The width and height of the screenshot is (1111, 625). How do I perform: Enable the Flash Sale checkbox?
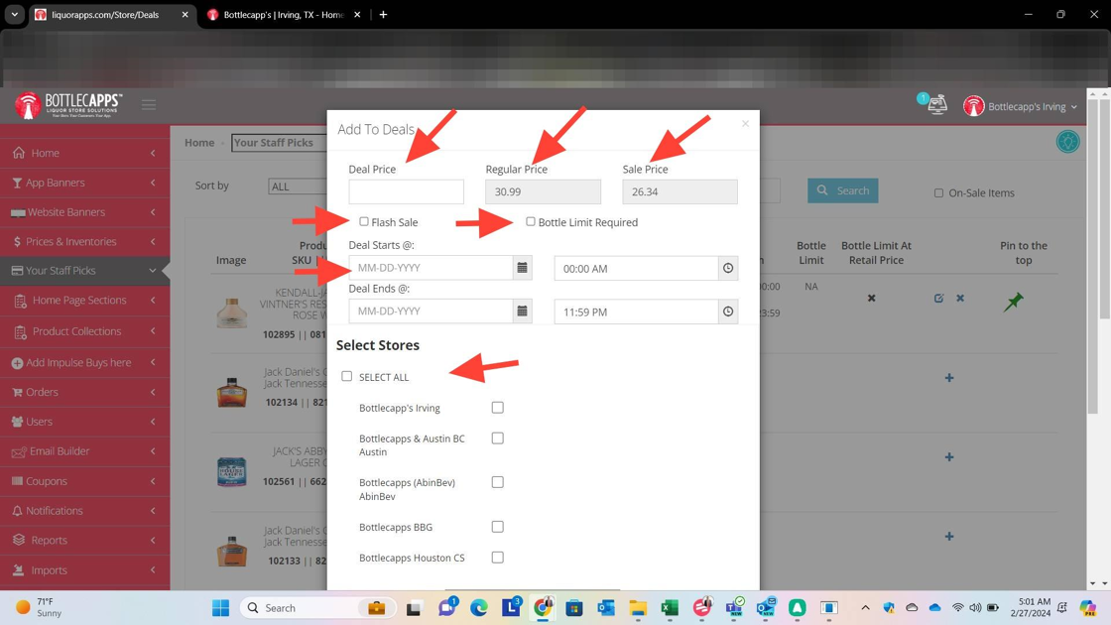click(363, 222)
